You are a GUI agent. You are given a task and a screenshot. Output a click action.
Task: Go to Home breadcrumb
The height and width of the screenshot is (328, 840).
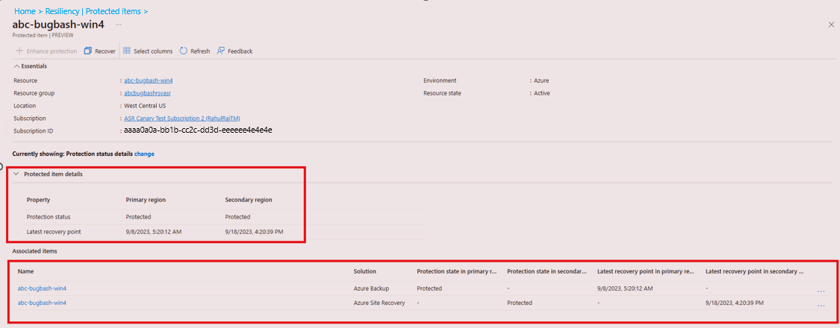(x=25, y=10)
